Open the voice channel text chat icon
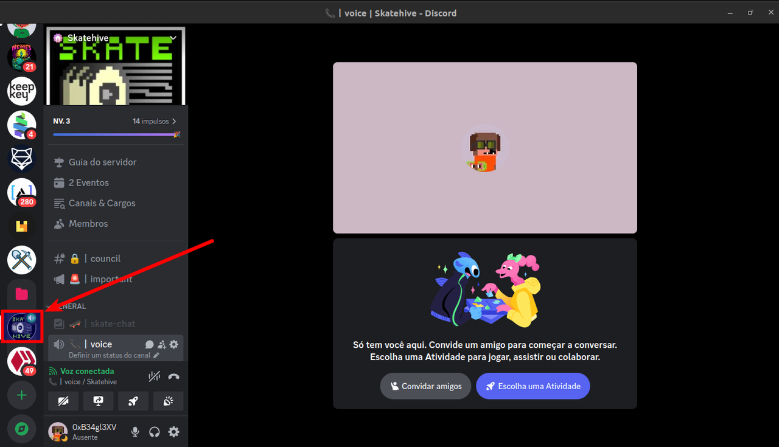779x447 pixels. click(150, 344)
